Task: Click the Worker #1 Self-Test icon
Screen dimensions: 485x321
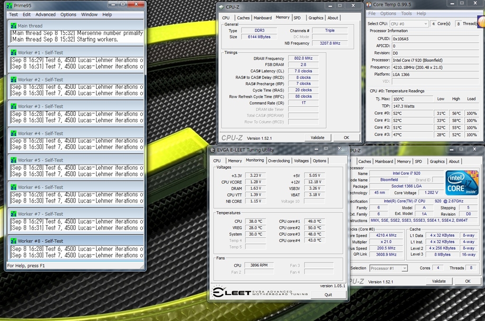Action: click(13, 53)
